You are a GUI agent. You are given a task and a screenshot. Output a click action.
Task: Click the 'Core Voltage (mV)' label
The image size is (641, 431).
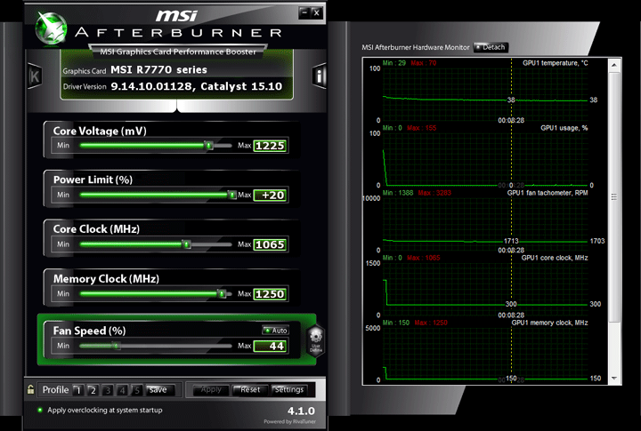click(100, 131)
